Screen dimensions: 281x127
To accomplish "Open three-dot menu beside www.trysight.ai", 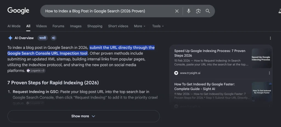I will coord(269,73).
